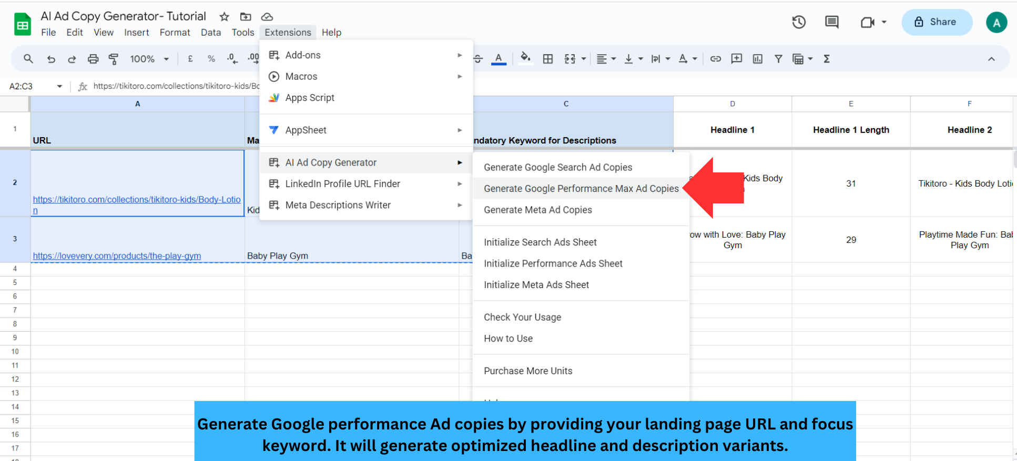Image resolution: width=1017 pixels, height=461 pixels.
Task: Open the zoom 100% dropdown
Action: [149, 59]
